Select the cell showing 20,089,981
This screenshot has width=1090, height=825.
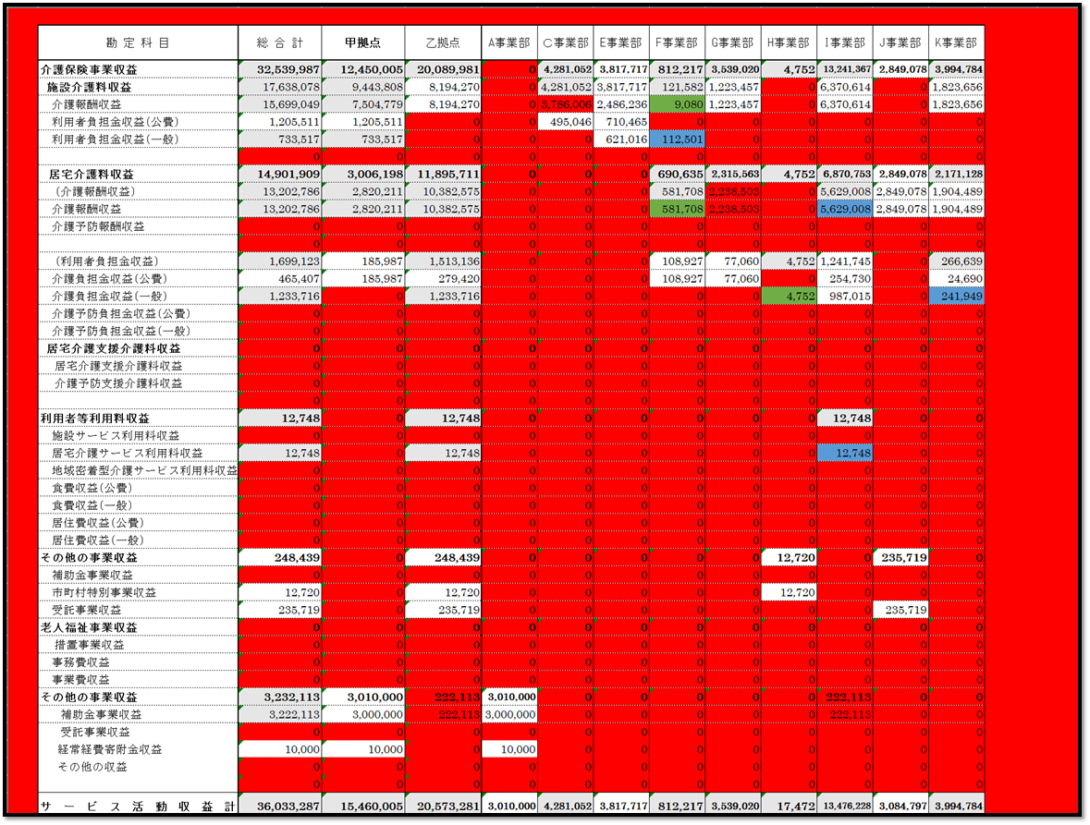(x=443, y=69)
